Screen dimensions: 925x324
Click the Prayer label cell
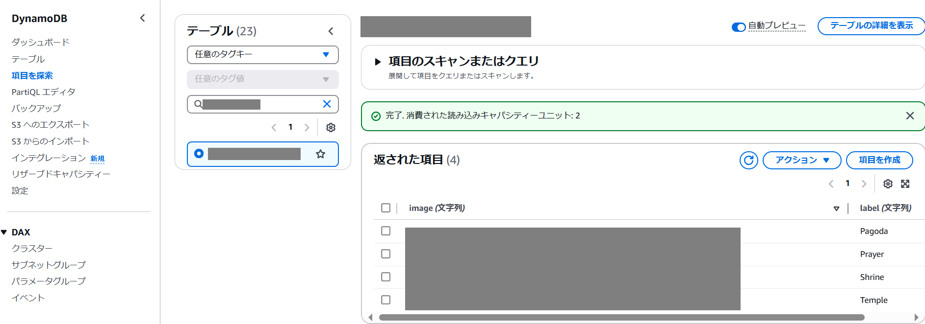[x=872, y=254]
